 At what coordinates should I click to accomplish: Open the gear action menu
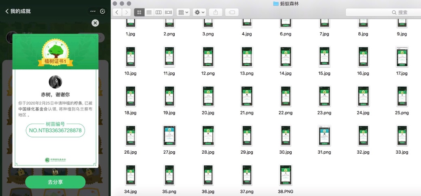pyautogui.click(x=199, y=13)
